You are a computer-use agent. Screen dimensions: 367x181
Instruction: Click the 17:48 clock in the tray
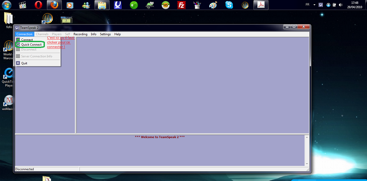coord(355,5)
